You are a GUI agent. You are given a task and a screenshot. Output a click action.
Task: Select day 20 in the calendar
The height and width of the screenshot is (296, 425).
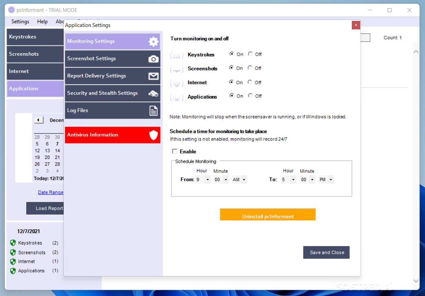[x=47, y=157]
